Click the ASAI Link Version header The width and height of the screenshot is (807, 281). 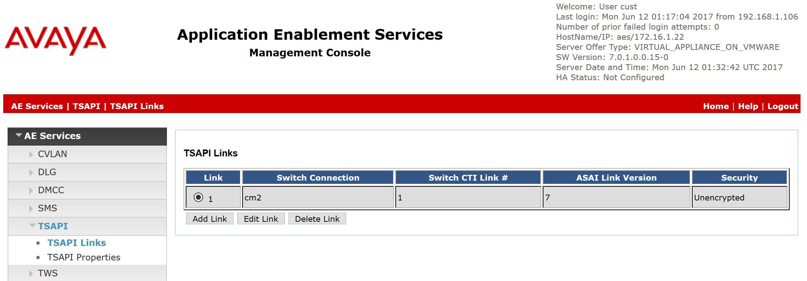pos(616,178)
